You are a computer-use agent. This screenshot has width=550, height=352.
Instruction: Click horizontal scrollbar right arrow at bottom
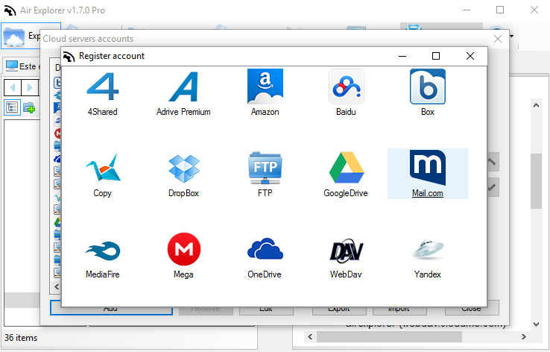[x=524, y=337]
